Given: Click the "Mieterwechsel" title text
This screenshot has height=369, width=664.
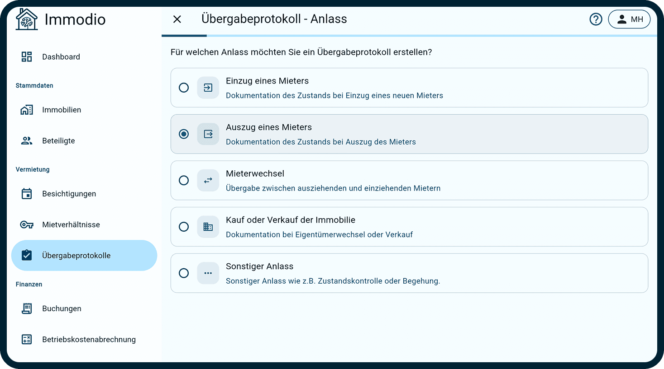Looking at the screenshot, I should pyautogui.click(x=255, y=173).
